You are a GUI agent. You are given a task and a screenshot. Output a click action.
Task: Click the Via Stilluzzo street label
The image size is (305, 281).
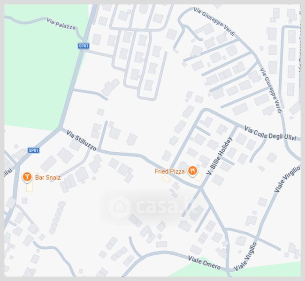(81, 140)
